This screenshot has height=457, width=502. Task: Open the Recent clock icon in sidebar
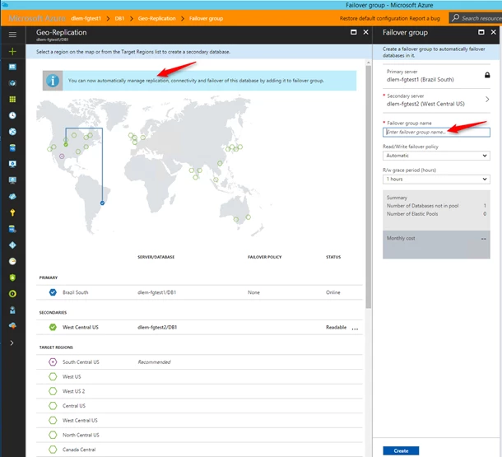point(12,115)
